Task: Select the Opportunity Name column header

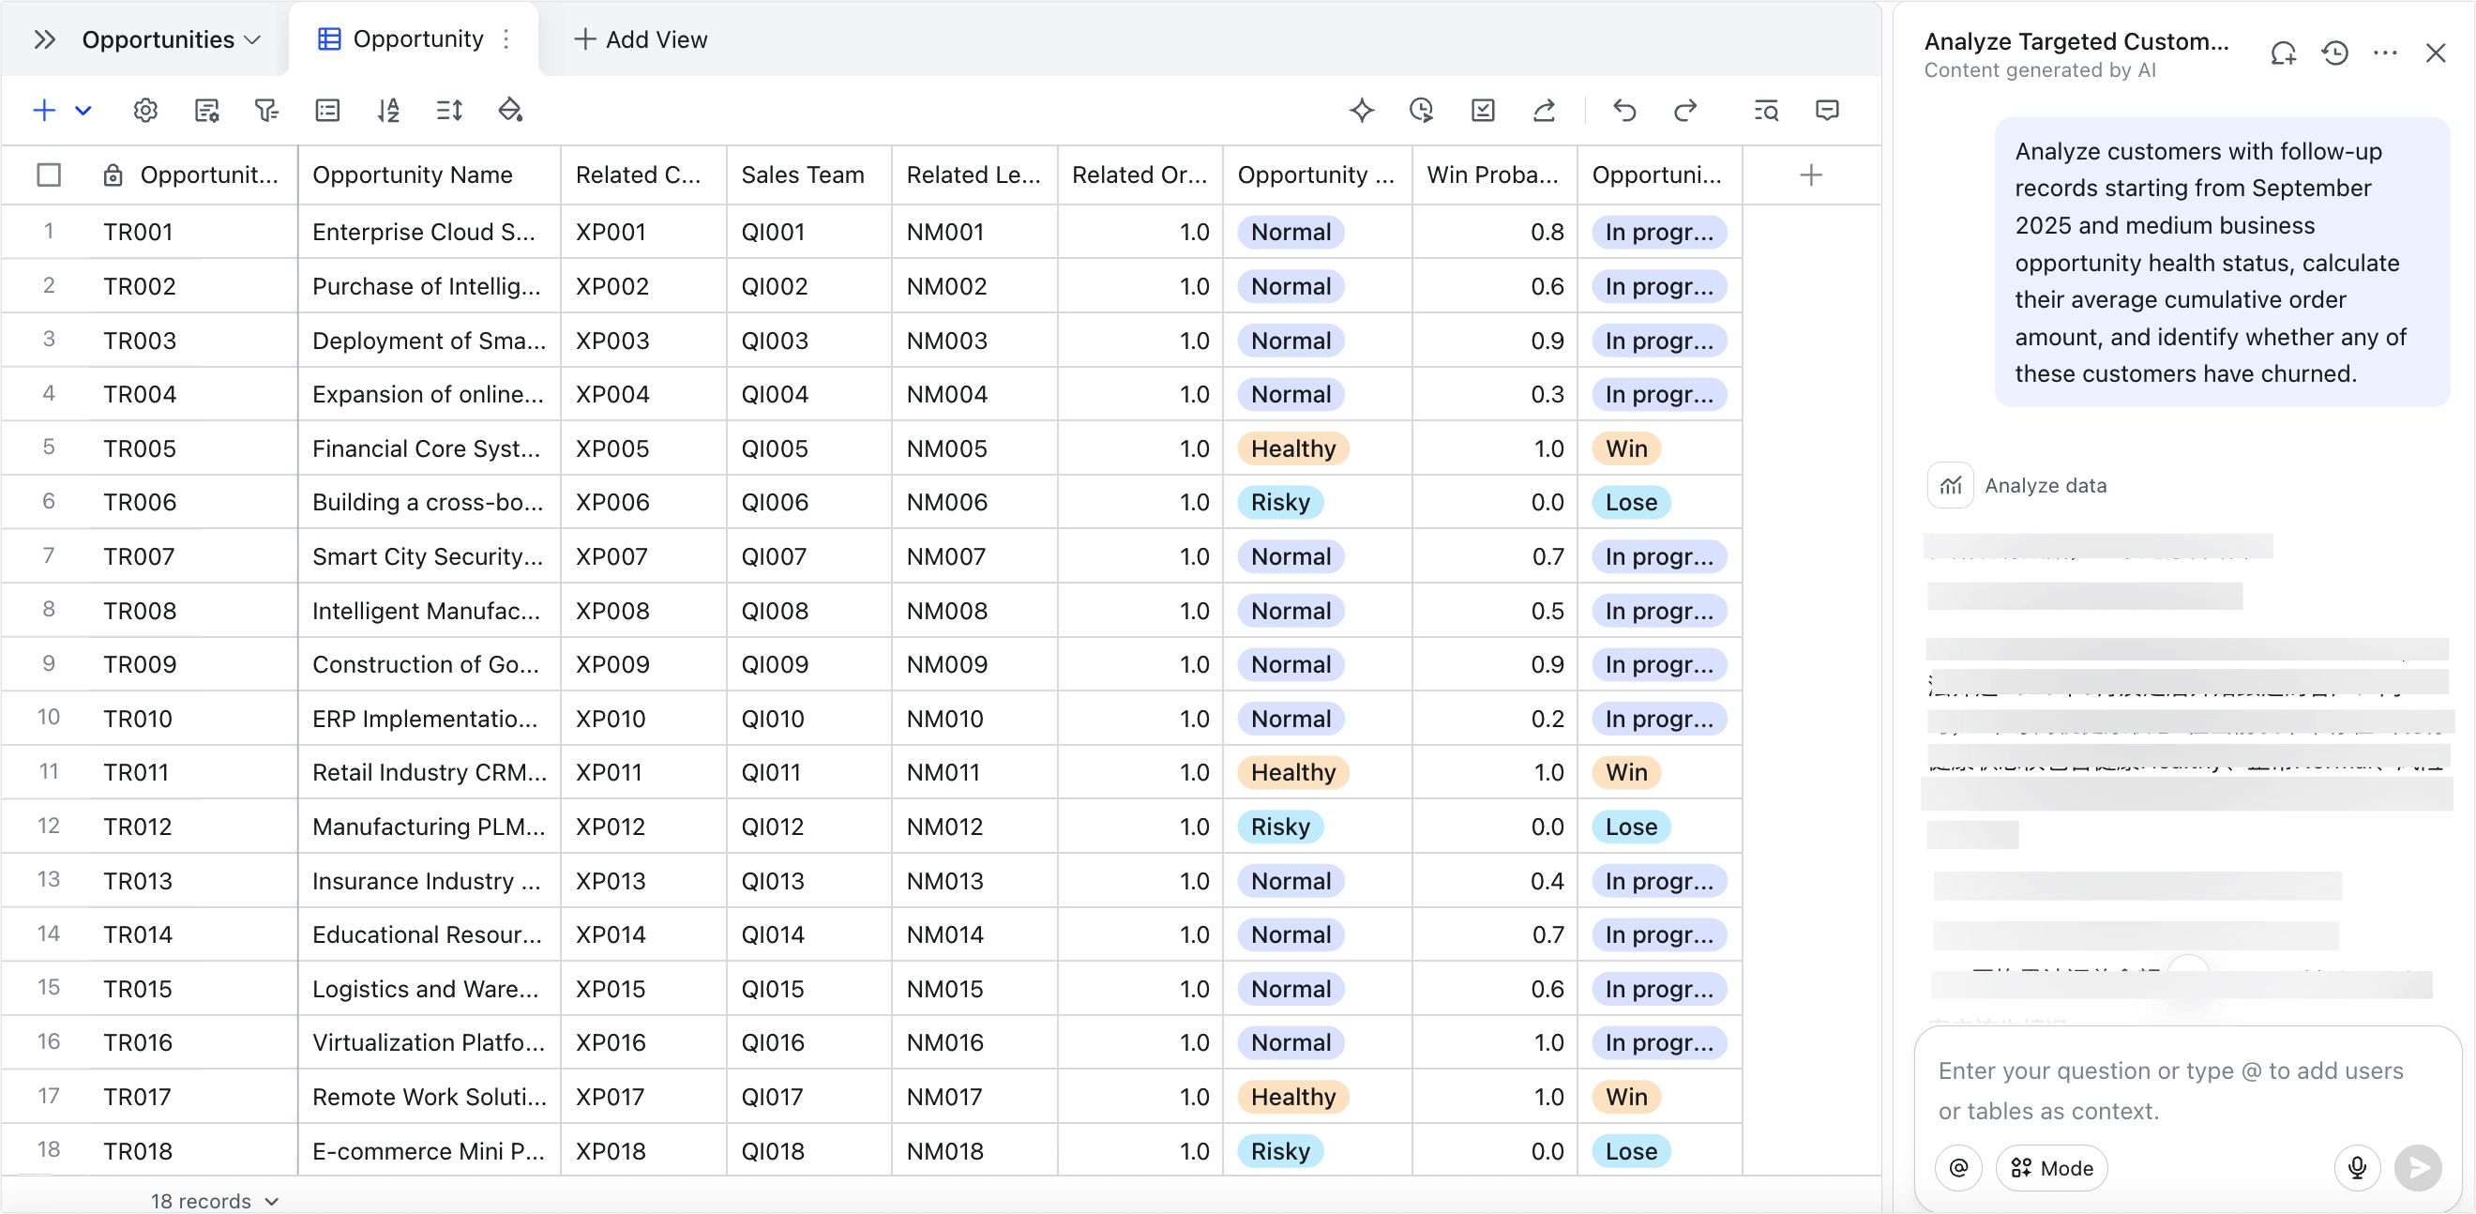Action: (429, 175)
